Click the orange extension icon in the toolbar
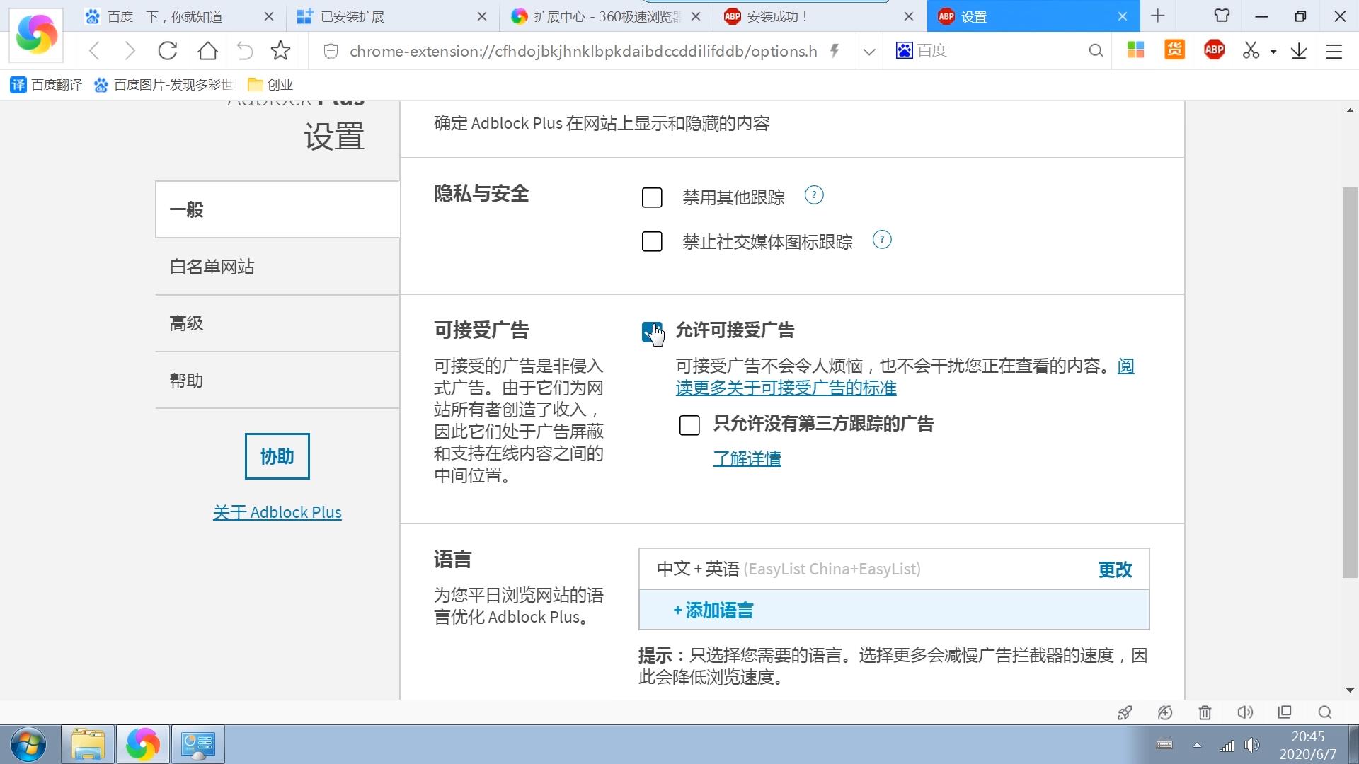1359x764 pixels. (x=1174, y=50)
